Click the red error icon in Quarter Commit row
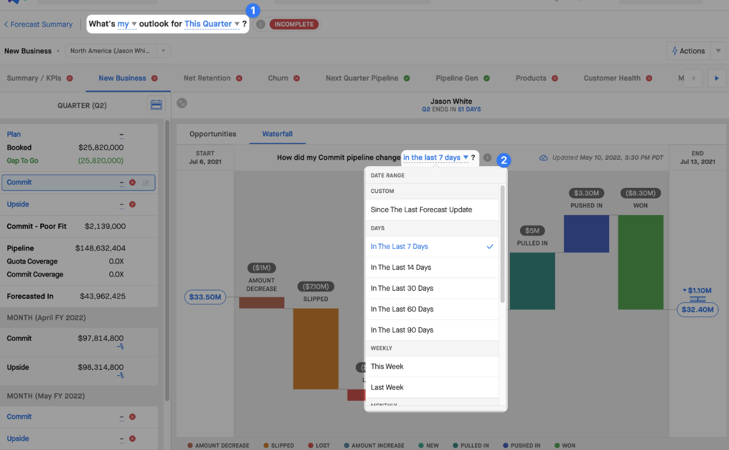The width and height of the screenshot is (729, 450). tap(133, 182)
